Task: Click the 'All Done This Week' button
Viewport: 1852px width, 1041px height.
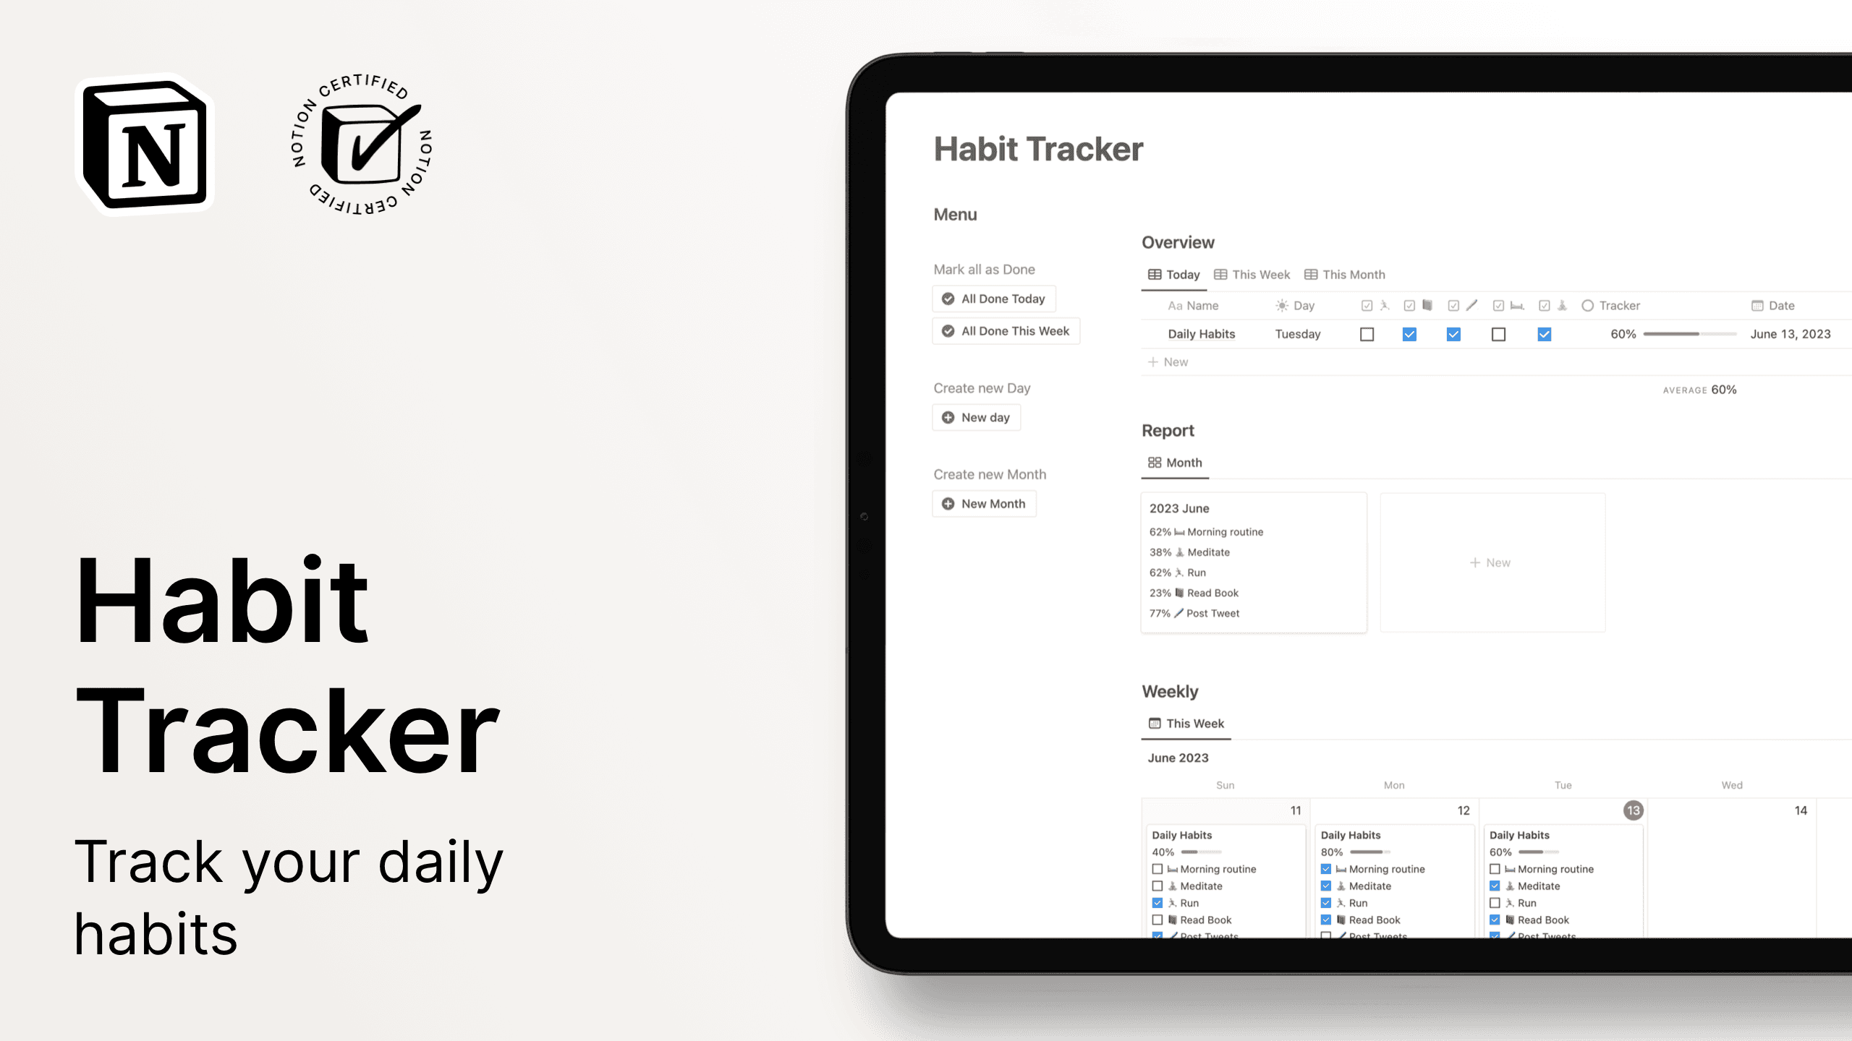Action: coord(1006,330)
